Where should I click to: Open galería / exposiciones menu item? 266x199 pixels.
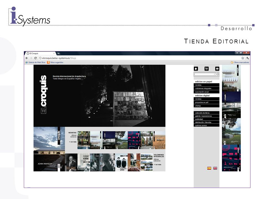click(x=206, y=116)
